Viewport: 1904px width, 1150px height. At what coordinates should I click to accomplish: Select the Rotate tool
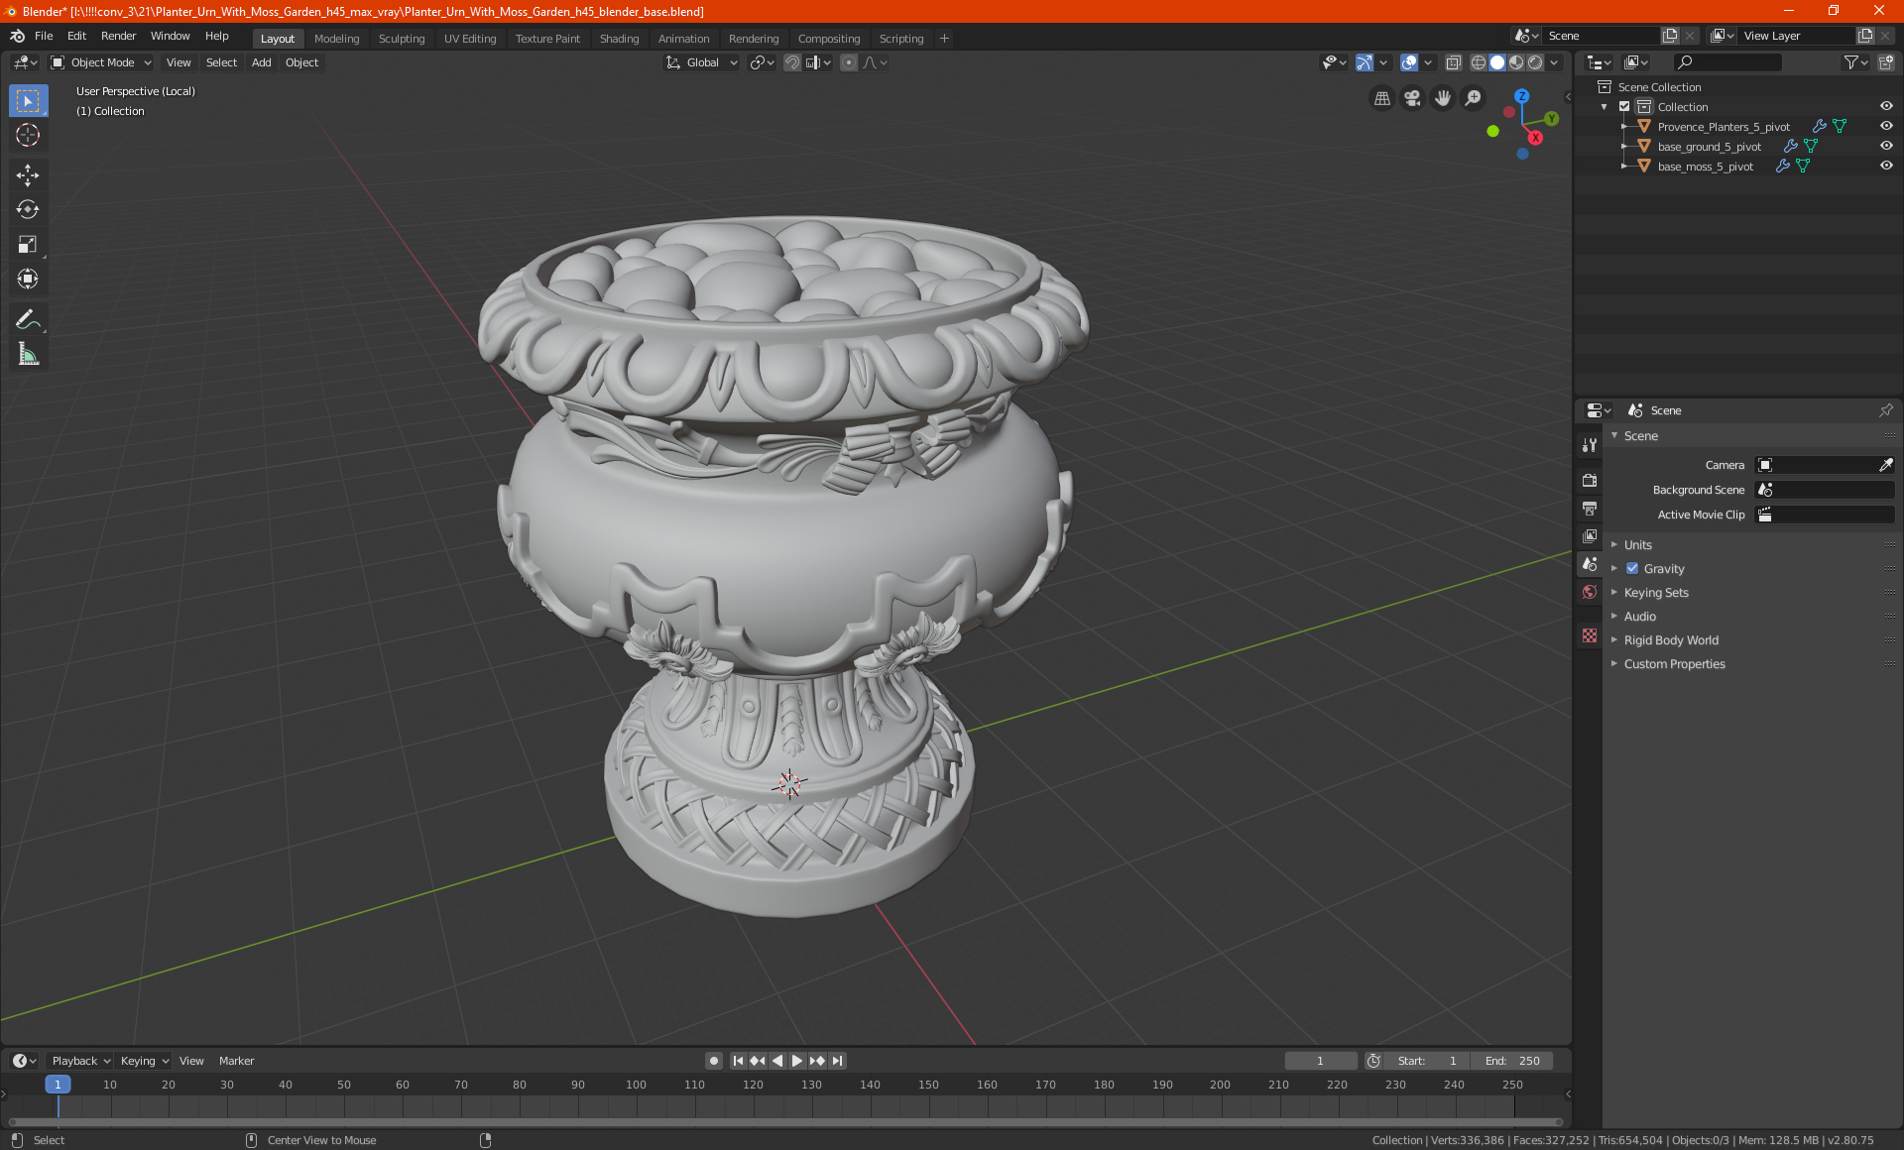click(x=28, y=210)
